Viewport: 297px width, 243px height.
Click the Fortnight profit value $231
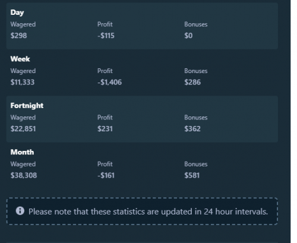(x=105, y=129)
